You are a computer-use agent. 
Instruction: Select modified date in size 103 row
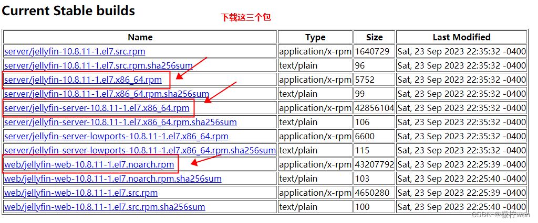461,179
